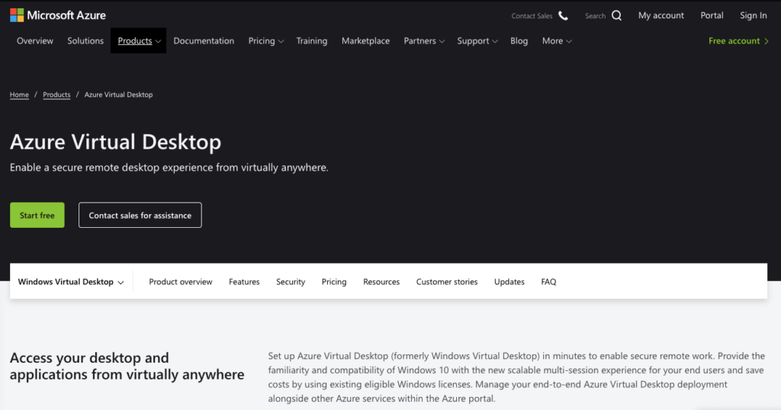Select the Updates tab
This screenshot has width=781, height=410.
509,282
